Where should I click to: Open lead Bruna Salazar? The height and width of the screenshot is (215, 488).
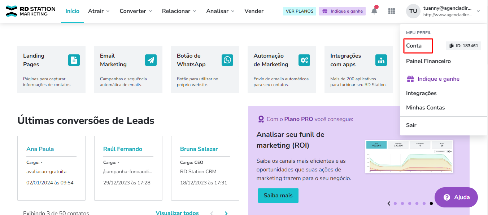pos(199,149)
